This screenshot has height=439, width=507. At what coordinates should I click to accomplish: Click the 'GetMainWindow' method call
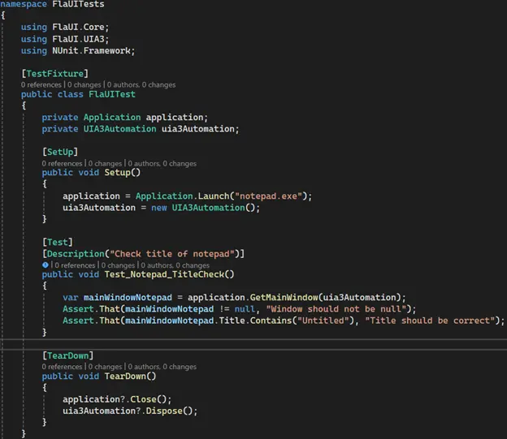pyautogui.click(x=284, y=298)
